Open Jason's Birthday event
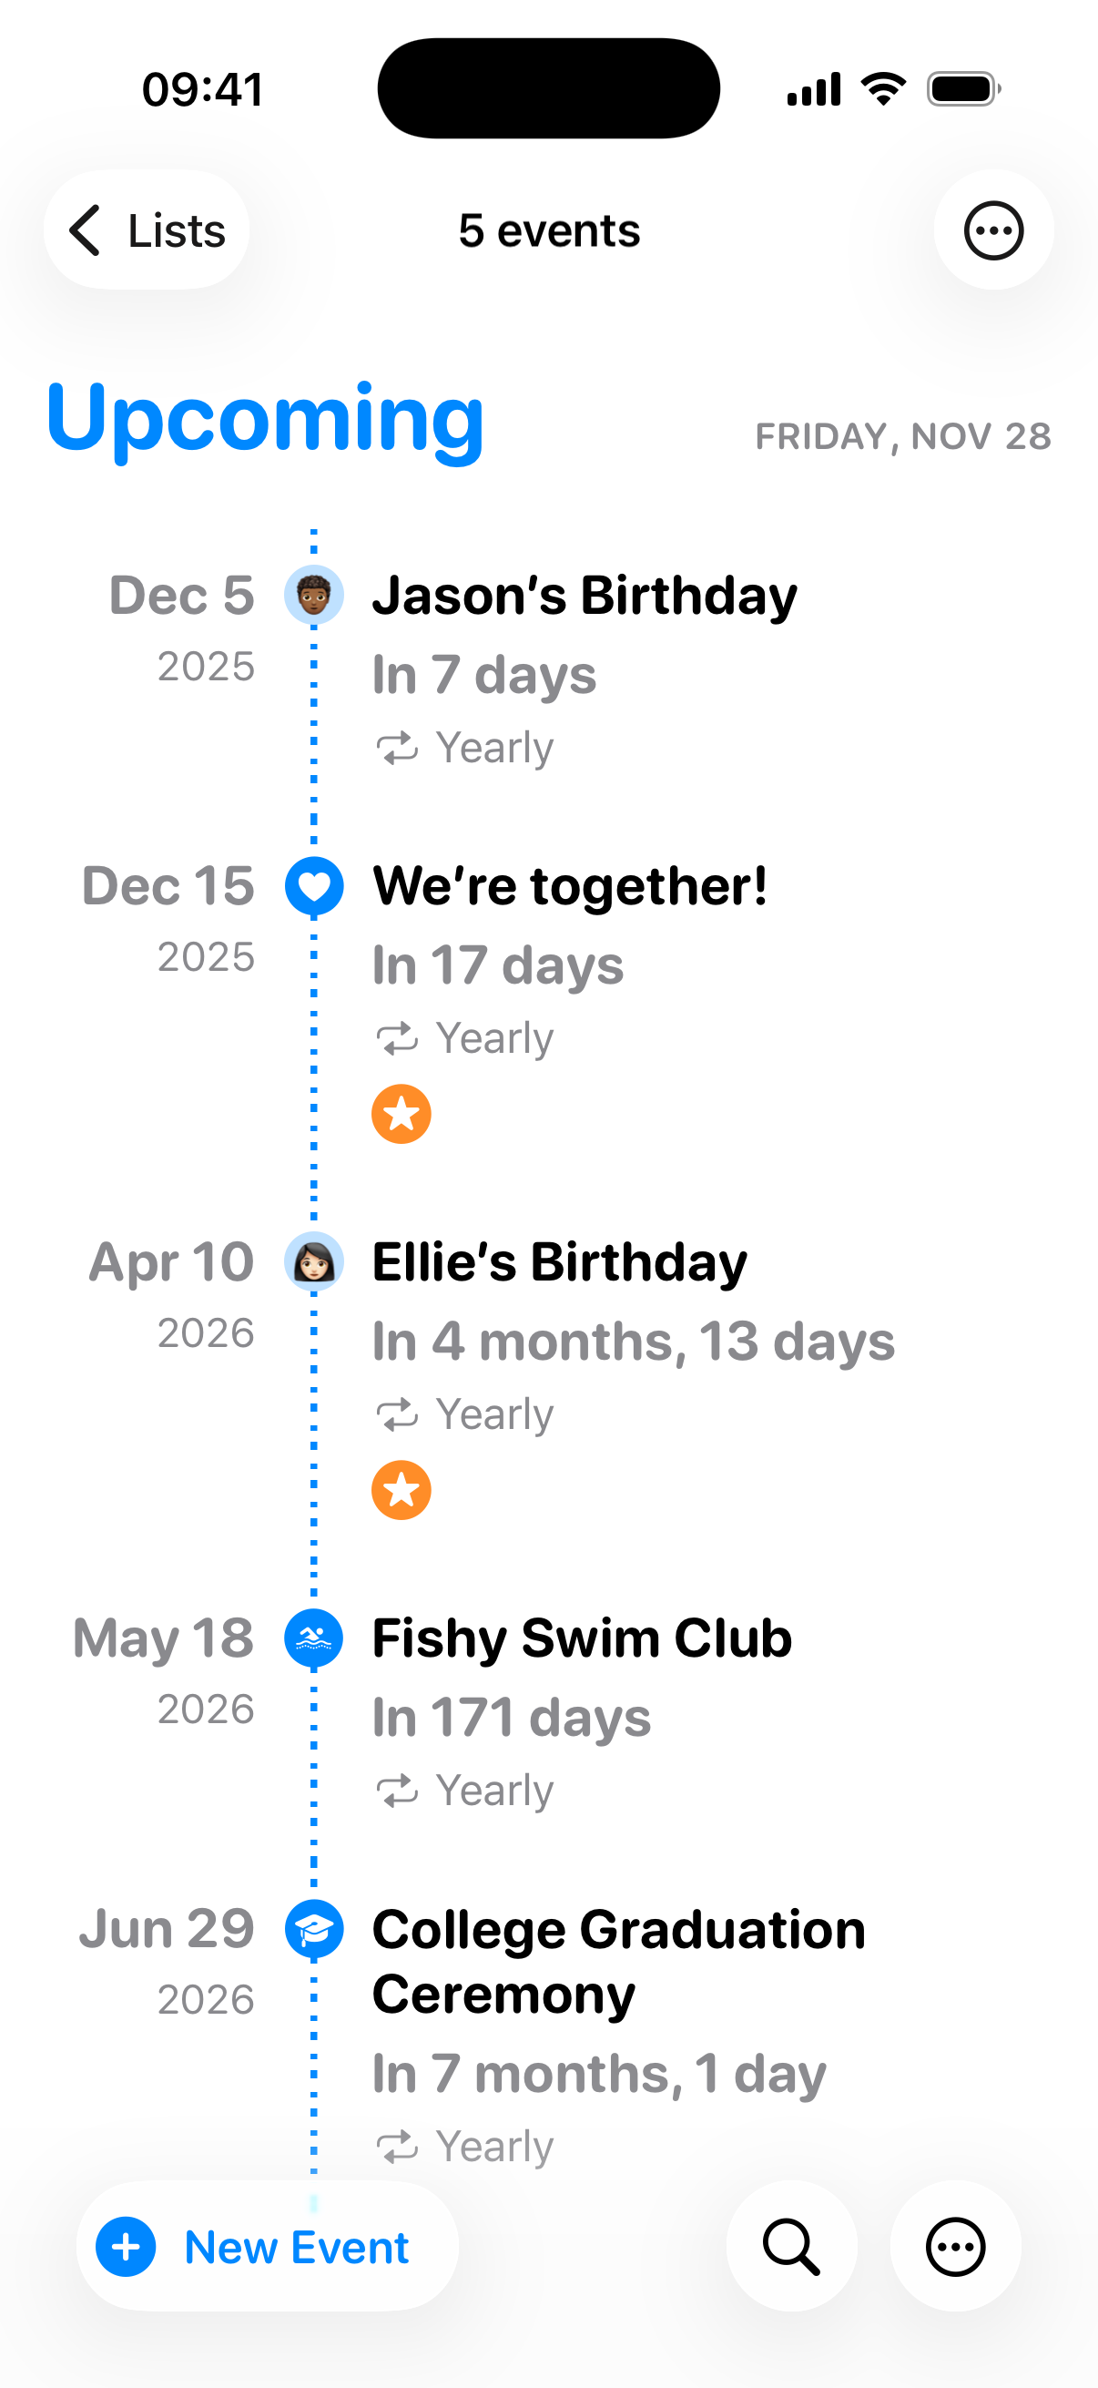 (x=585, y=595)
